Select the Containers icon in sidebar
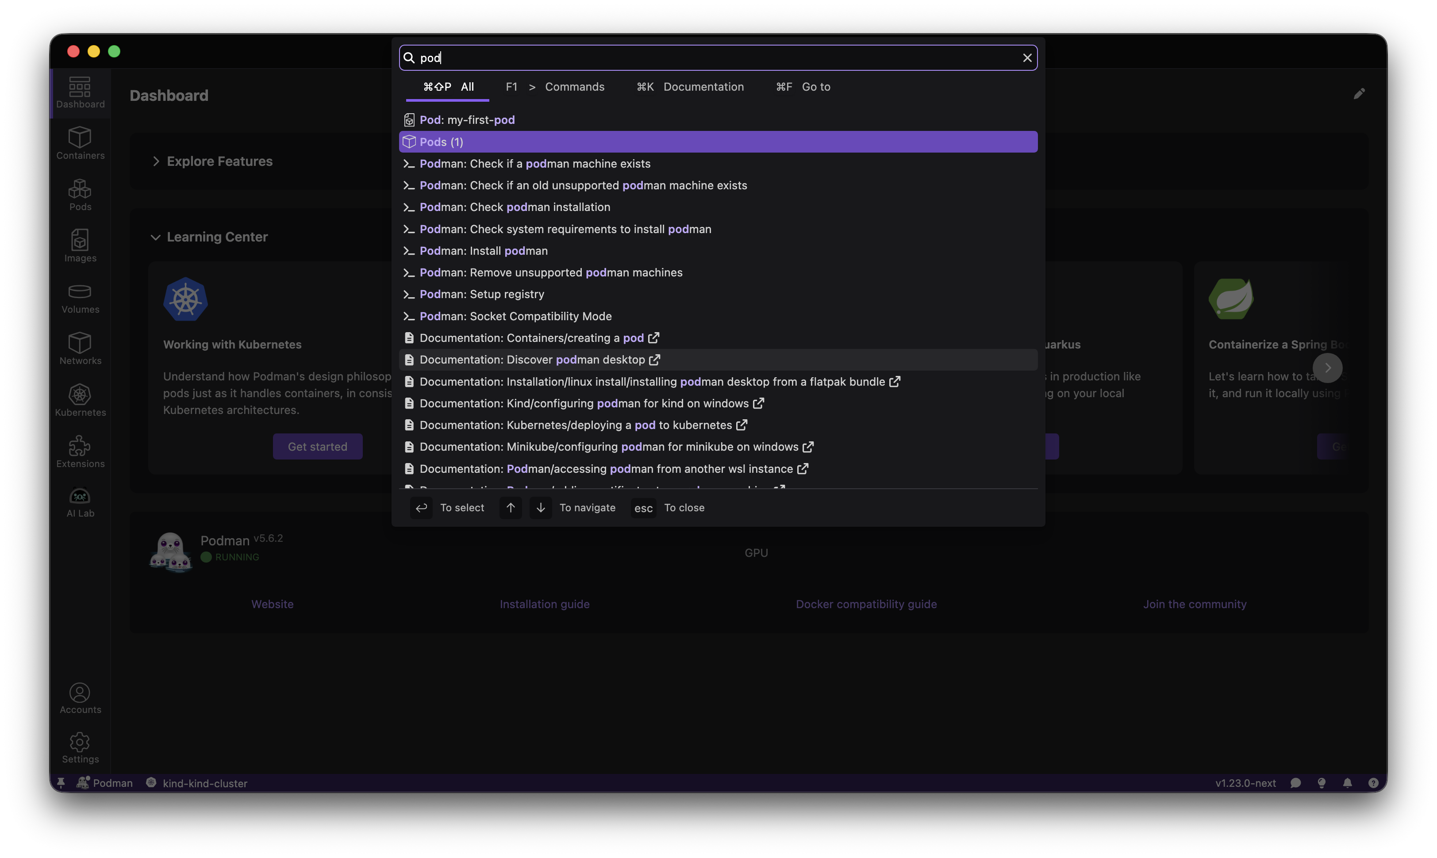1437x858 pixels. tap(80, 143)
